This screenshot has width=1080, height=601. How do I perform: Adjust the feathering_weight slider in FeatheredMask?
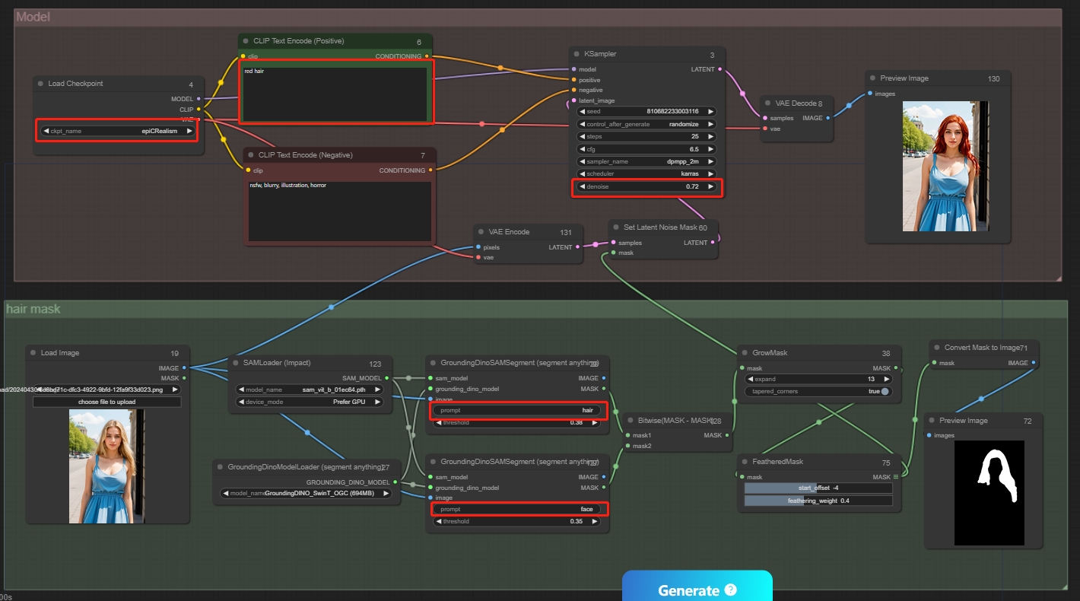point(818,501)
